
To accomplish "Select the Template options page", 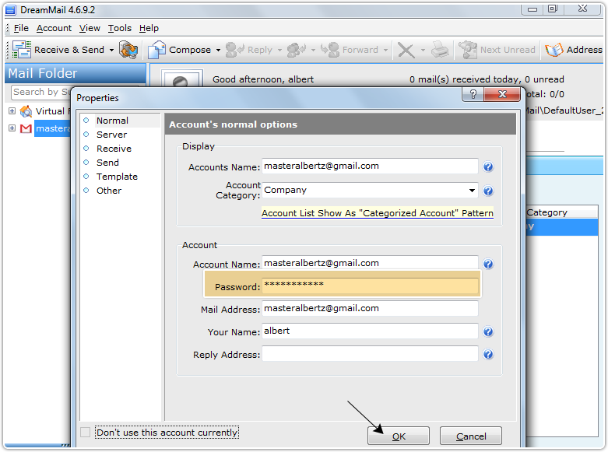I will [117, 177].
